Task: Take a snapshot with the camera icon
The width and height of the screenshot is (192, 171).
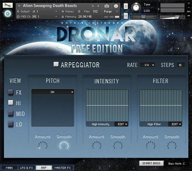Action: coord(107,6)
